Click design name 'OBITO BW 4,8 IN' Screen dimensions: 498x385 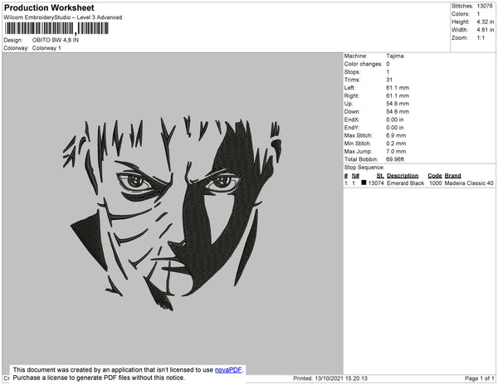(56, 41)
